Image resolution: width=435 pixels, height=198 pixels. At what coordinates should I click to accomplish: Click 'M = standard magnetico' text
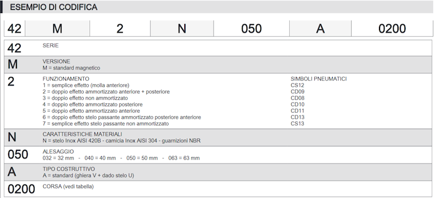click(71, 68)
